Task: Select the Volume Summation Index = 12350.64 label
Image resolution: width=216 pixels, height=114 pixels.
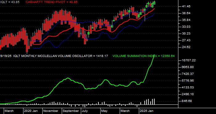Action: [x=143, y=56]
